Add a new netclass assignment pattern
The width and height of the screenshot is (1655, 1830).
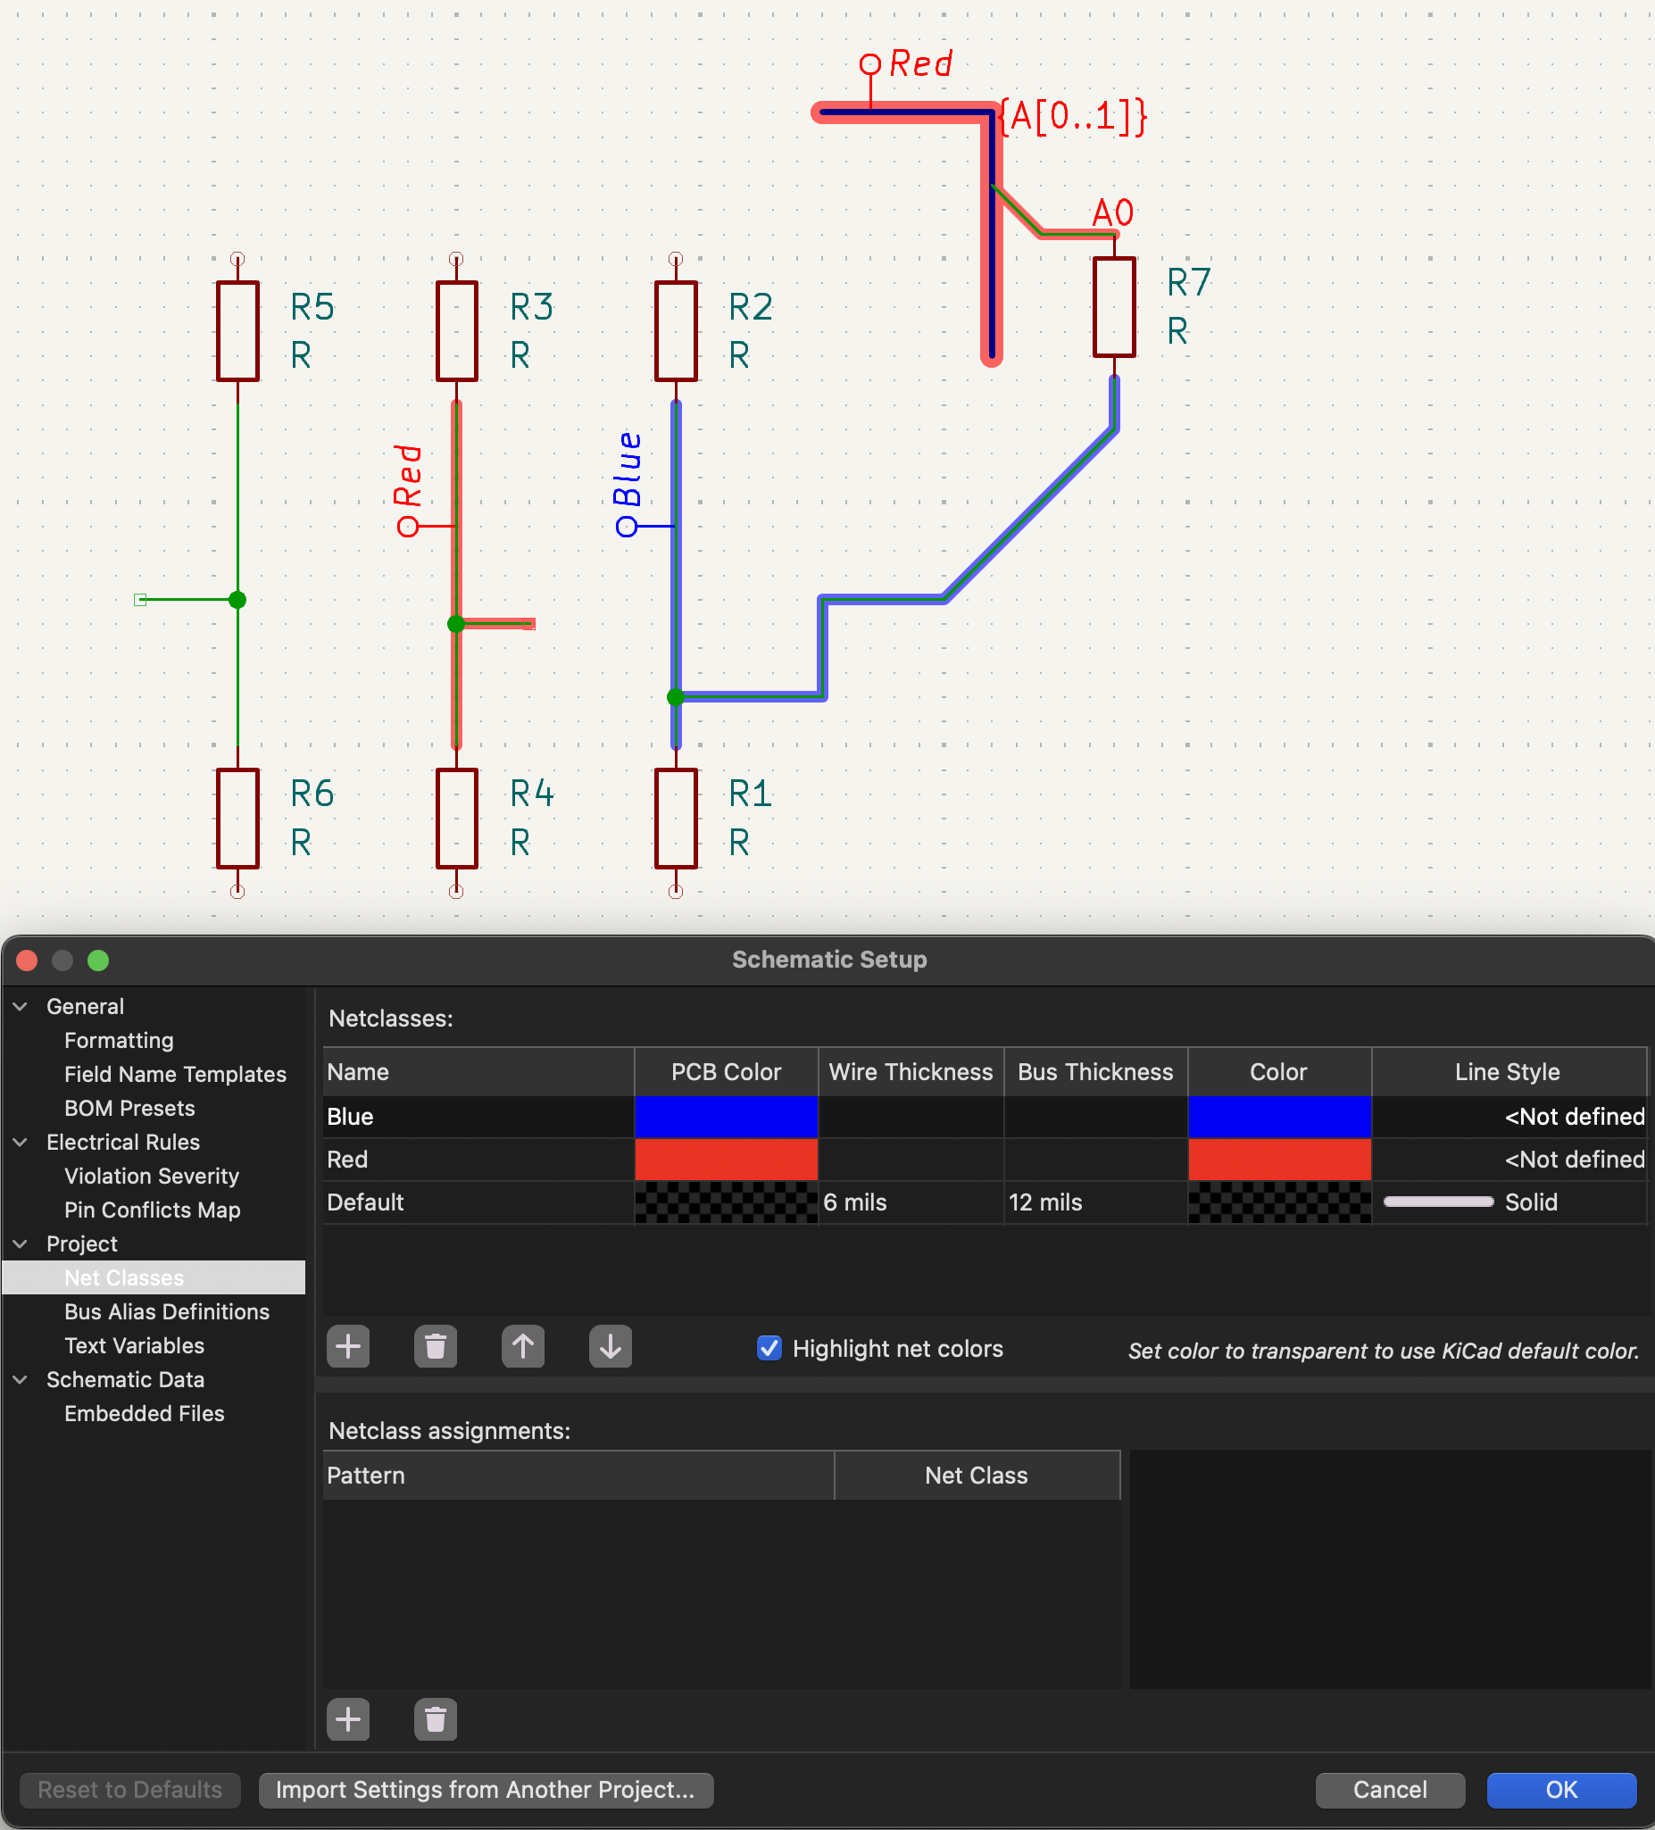[x=348, y=1719]
